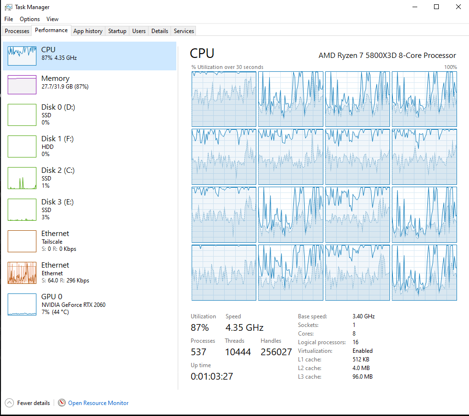Collapse view with Fewer details arrow
The height and width of the screenshot is (416, 469).
tap(10, 403)
